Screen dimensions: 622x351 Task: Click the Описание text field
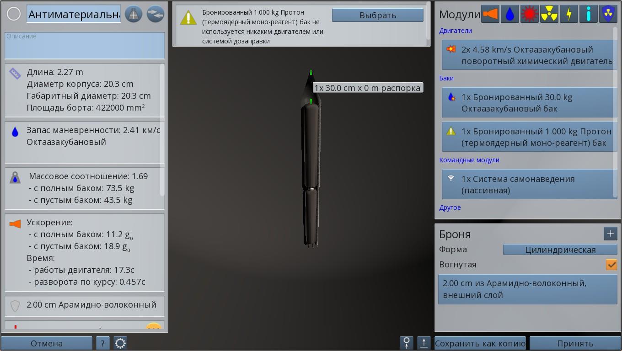tap(85, 46)
